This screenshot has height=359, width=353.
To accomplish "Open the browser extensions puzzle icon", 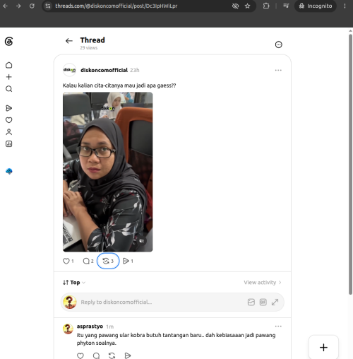I will point(266,6).
